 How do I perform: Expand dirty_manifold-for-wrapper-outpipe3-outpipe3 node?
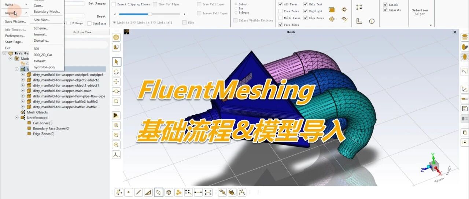(x=23, y=75)
